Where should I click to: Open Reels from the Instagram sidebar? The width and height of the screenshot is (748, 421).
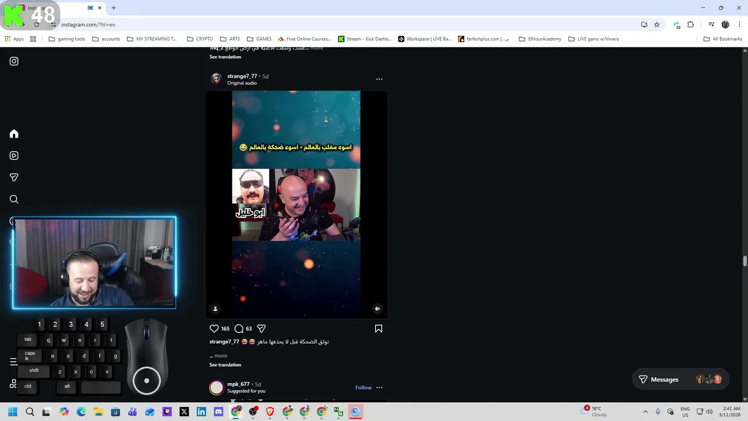coord(14,156)
